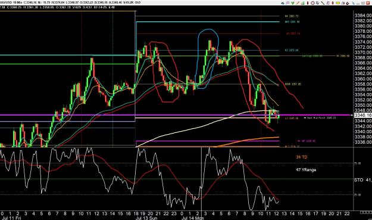Click the white 47 YRange label

(x=306, y=170)
